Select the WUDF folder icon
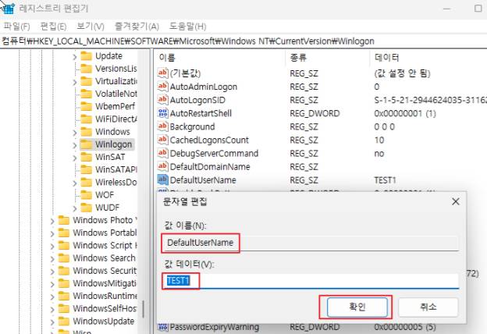487x334 pixels. tap(87, 208)
